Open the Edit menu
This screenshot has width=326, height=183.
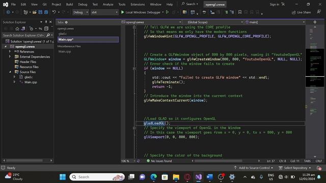23,5
